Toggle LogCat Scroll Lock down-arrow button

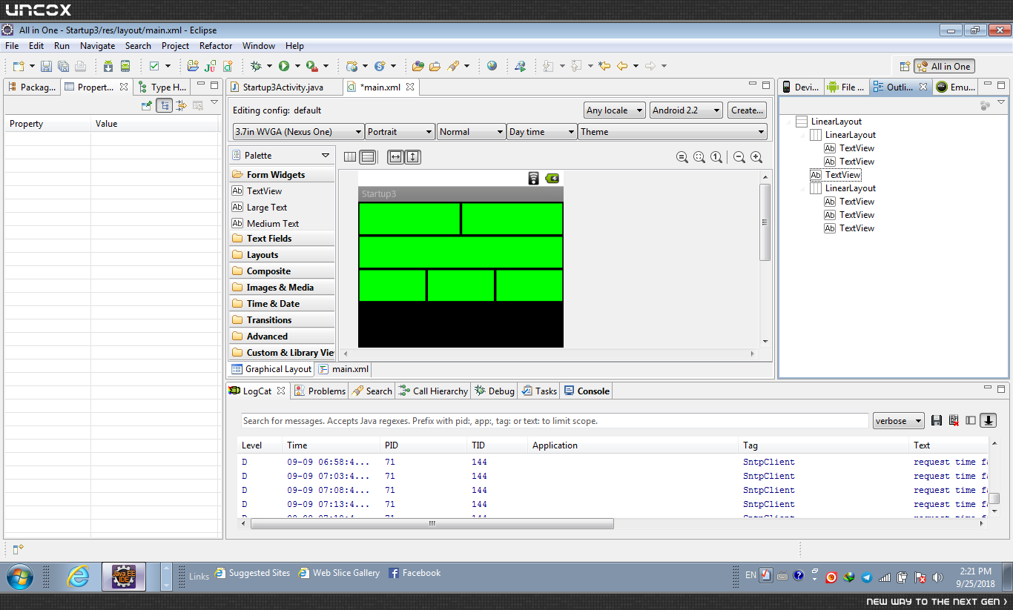pyautogui.click(x=988, y=421)
